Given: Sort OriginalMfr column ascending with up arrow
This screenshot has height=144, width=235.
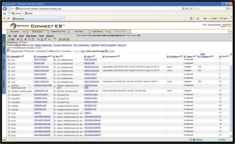Looking at the screenshot, I should [21, 56].
